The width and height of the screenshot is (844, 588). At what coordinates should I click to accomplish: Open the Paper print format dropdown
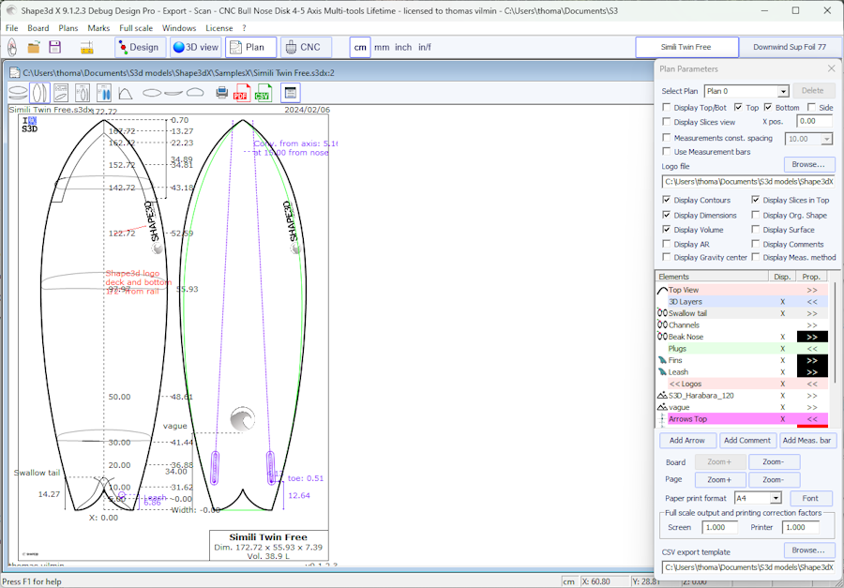click(776, 499)
